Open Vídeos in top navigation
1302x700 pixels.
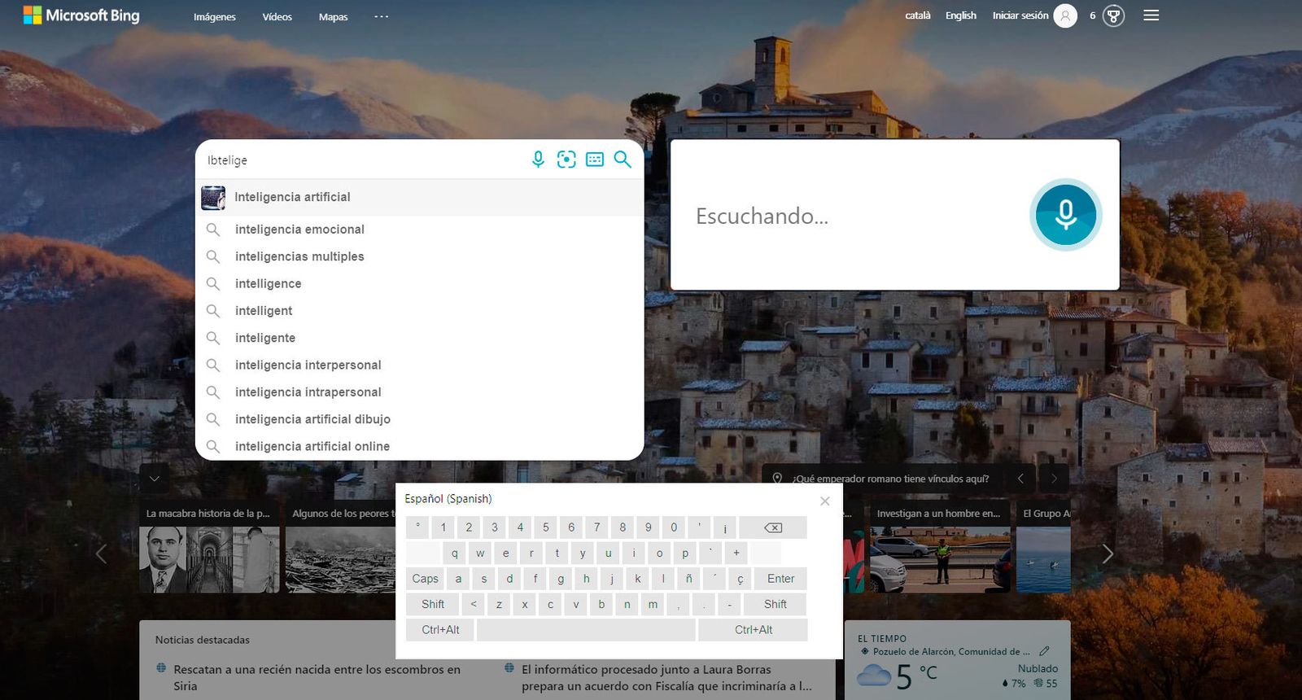[277, 17]
